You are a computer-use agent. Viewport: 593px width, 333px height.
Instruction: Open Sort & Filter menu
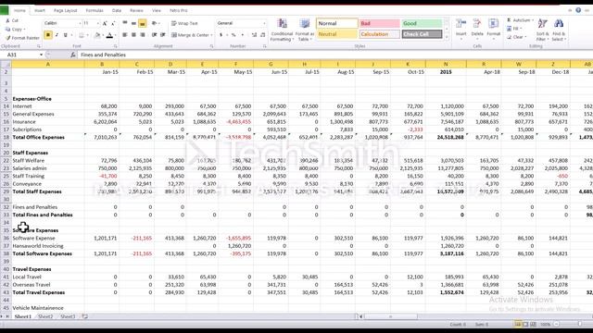(x=542, y=30)
